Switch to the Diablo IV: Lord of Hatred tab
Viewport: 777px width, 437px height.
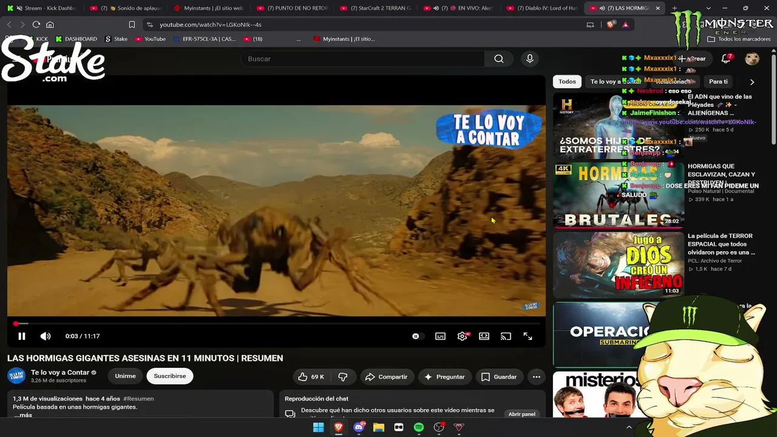point(543,8)
